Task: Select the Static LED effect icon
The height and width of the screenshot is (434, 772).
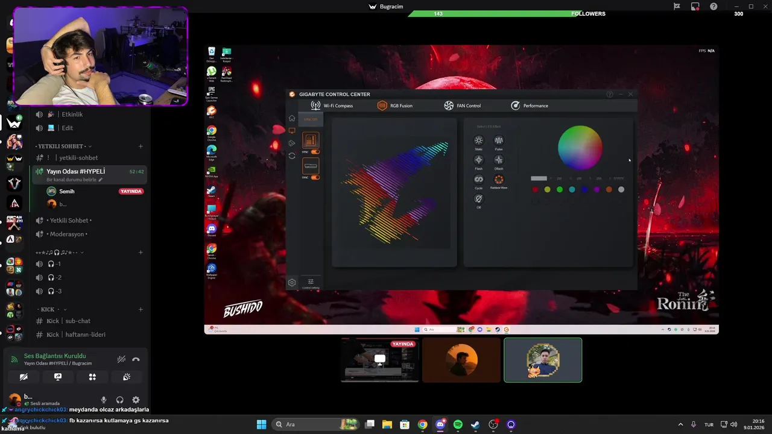Action: [x=479, y=140]
